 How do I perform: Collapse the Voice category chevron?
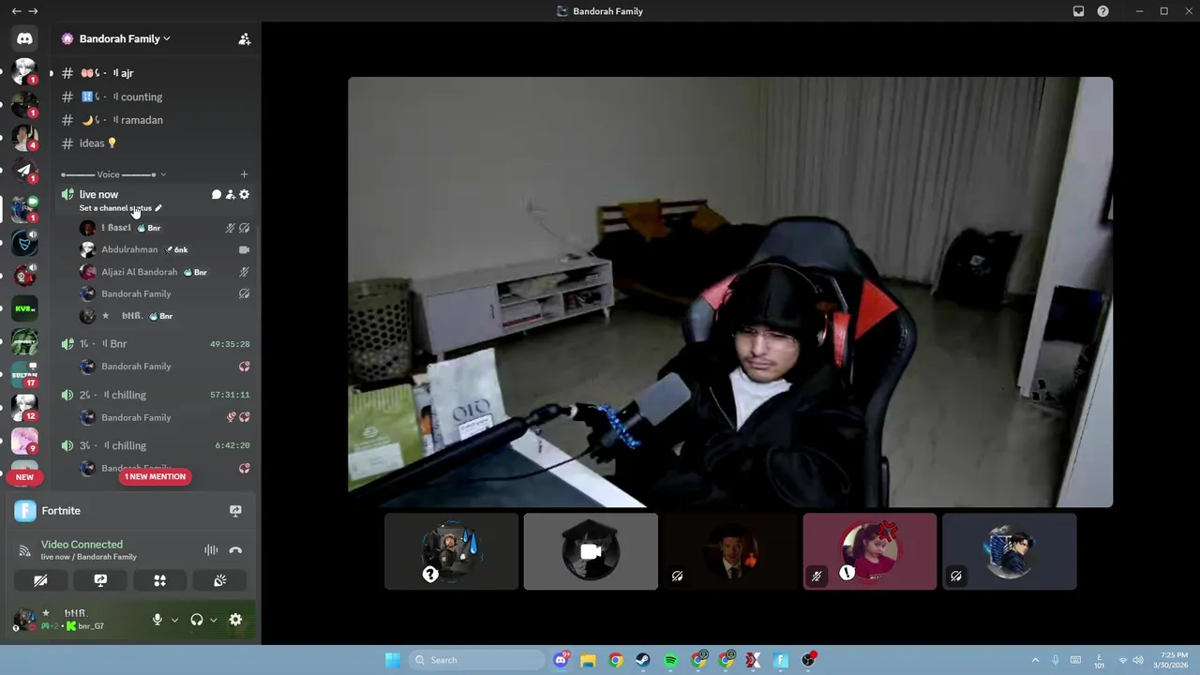[x=163, y=174]
